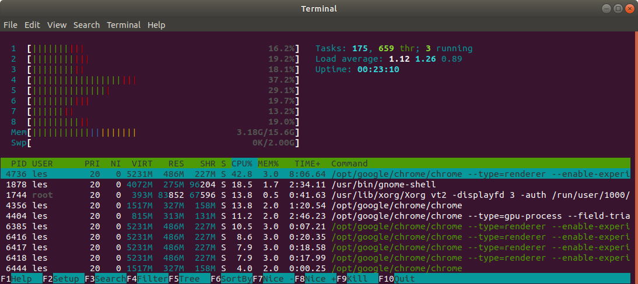Select the gnome-shell process row
The image size is (638, 284).
316,184
